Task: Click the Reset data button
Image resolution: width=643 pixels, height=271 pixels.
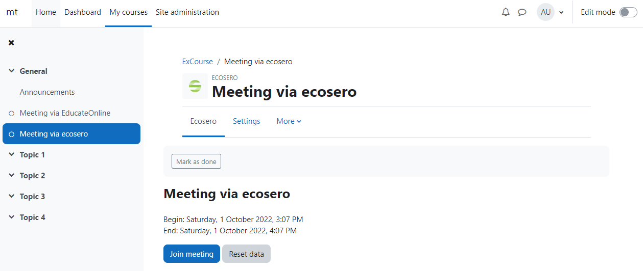Action: tap(246, 254)
